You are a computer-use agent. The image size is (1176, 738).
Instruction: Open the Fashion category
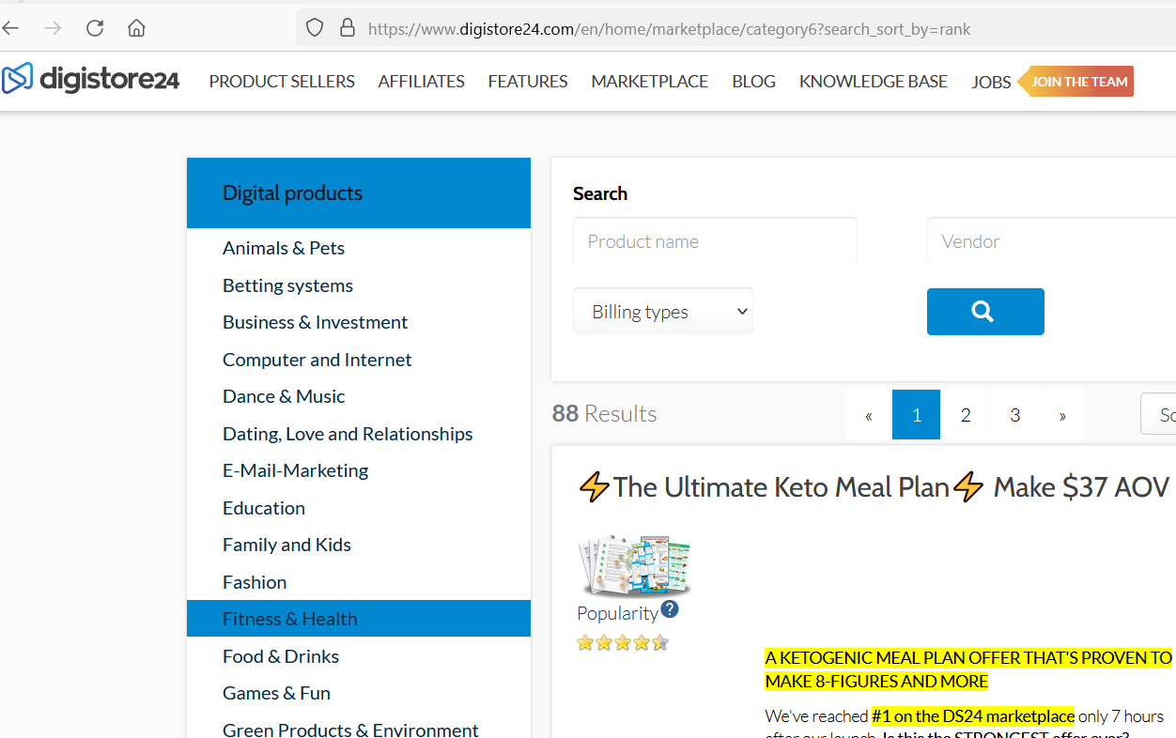pos(255,582)
